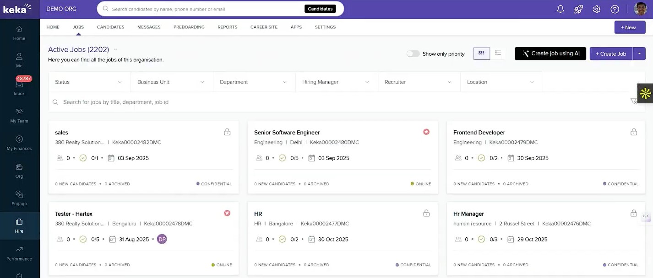Select the JOBS tab
653x278 pixels.
78,27
